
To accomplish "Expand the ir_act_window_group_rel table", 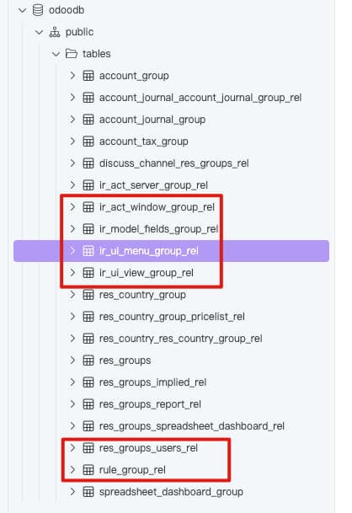I will 72,207.
